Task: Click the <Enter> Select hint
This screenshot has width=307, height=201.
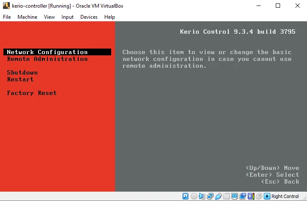Action: point(272,175)
